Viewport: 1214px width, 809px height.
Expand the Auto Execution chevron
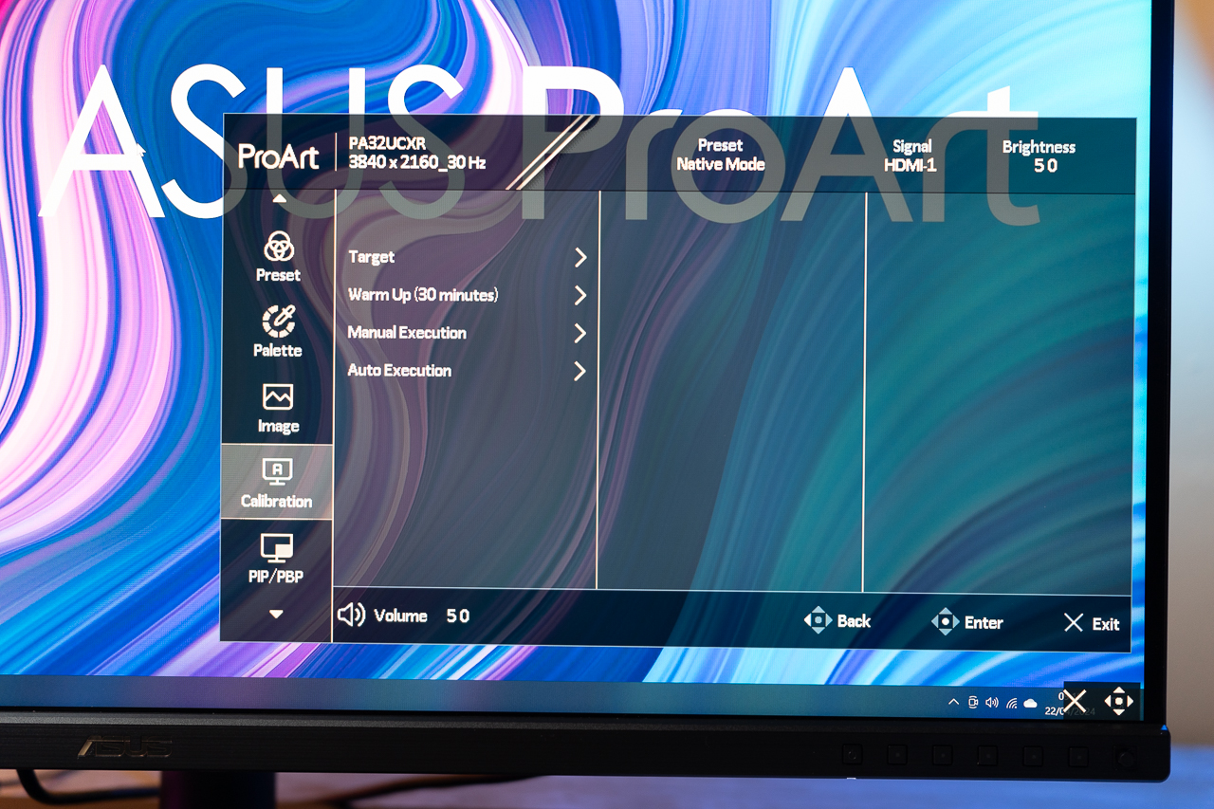tap(580, 371)
